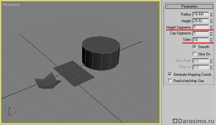Click the Radius spinner arrows
This screenshot has width=216, height=125.
[211, 14]
